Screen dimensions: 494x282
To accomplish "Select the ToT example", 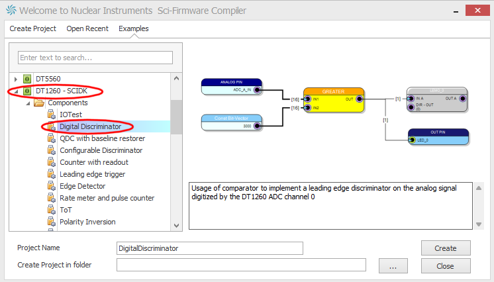I will point(66,210).
